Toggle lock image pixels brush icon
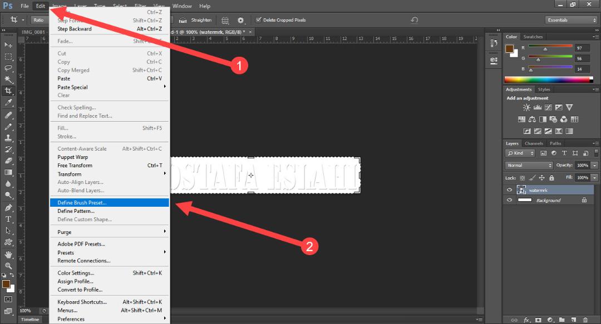Image resolution: width=601 pixels, height=324 pixels. pos(532,178)
